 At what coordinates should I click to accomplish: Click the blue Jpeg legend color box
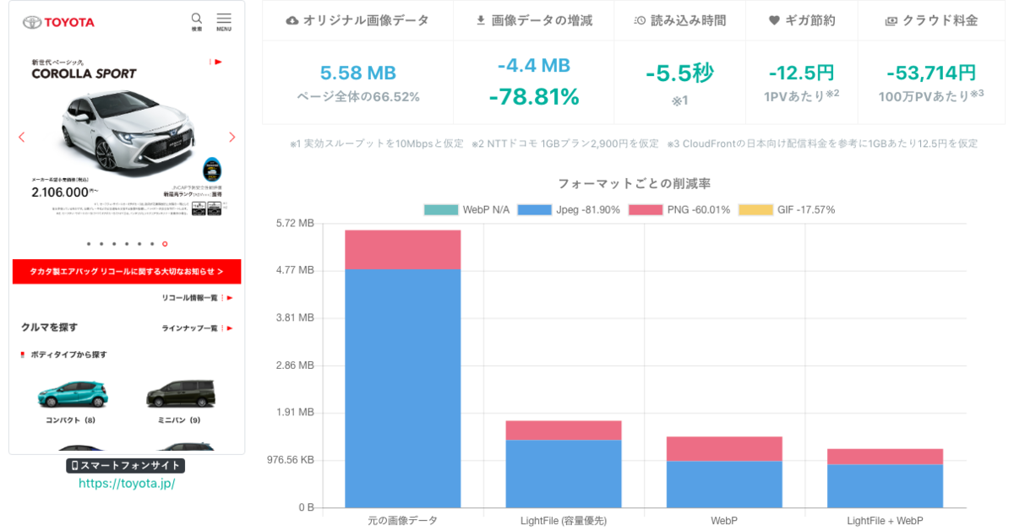[534, 209]
